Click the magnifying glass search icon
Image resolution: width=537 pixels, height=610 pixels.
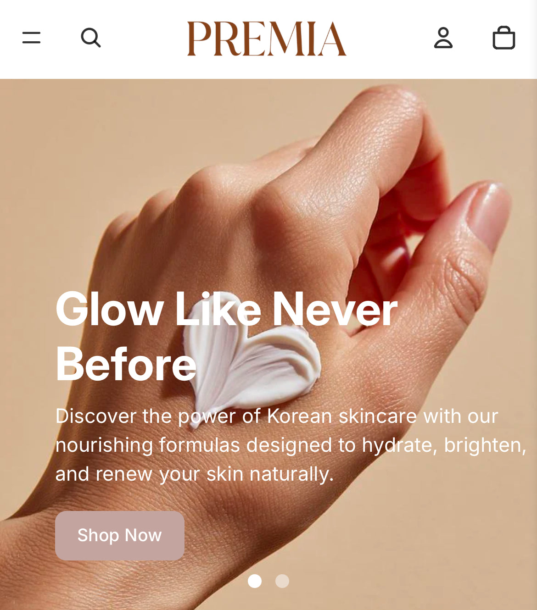pyautogui.click(x=91, y=38)
